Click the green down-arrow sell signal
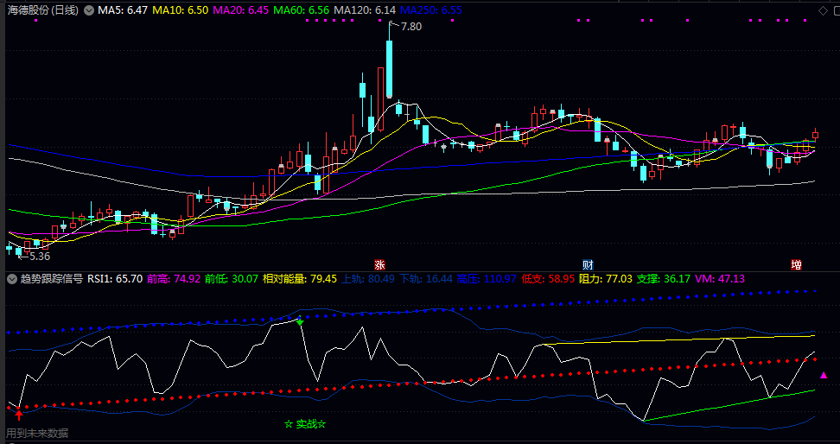840x444 pixels. [300, 322]
